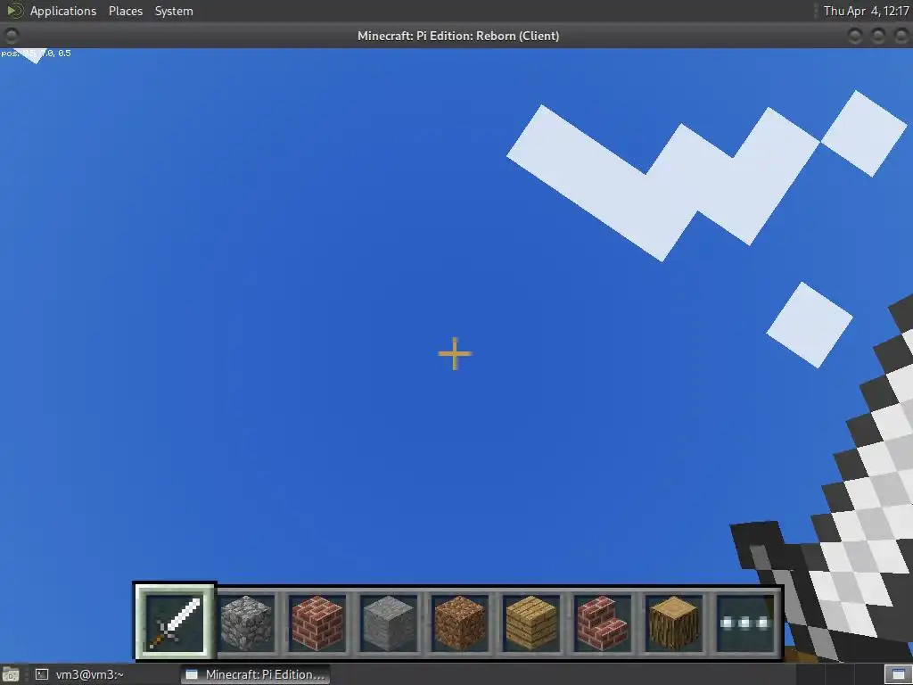This screenshot has width=913, height=685.
Task: Open the Applications menu
Action: coord(63,11)
